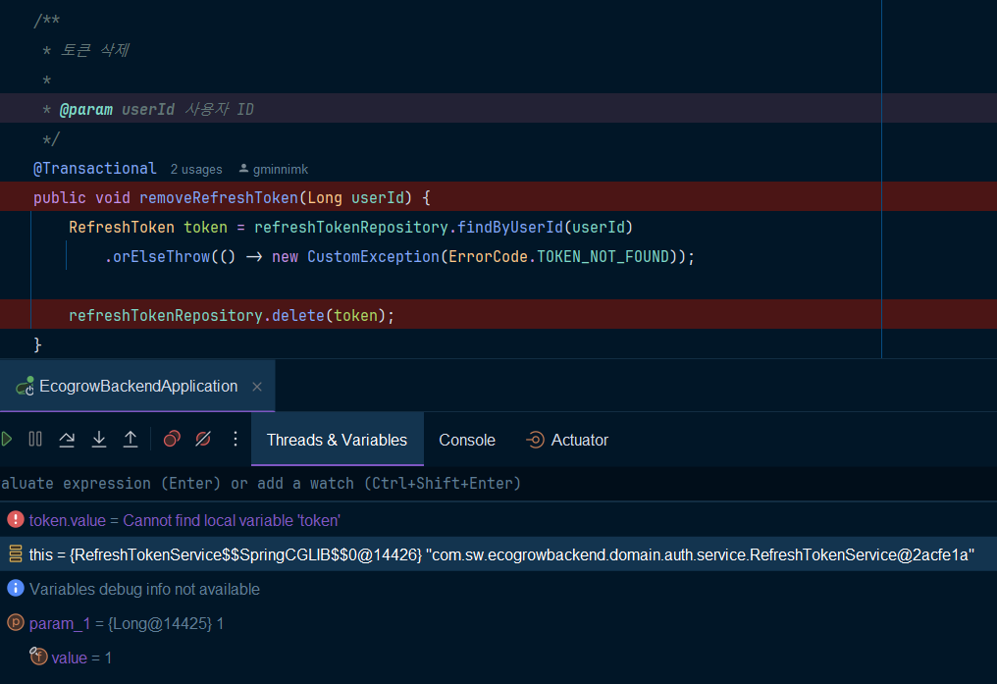
Task: Select the token.value watch error row
Action: coord(498,521)
